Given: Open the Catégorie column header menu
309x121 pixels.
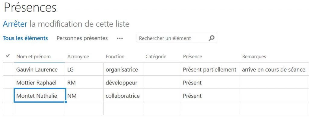Looking at the screenshot, I should tap(156, 56).
